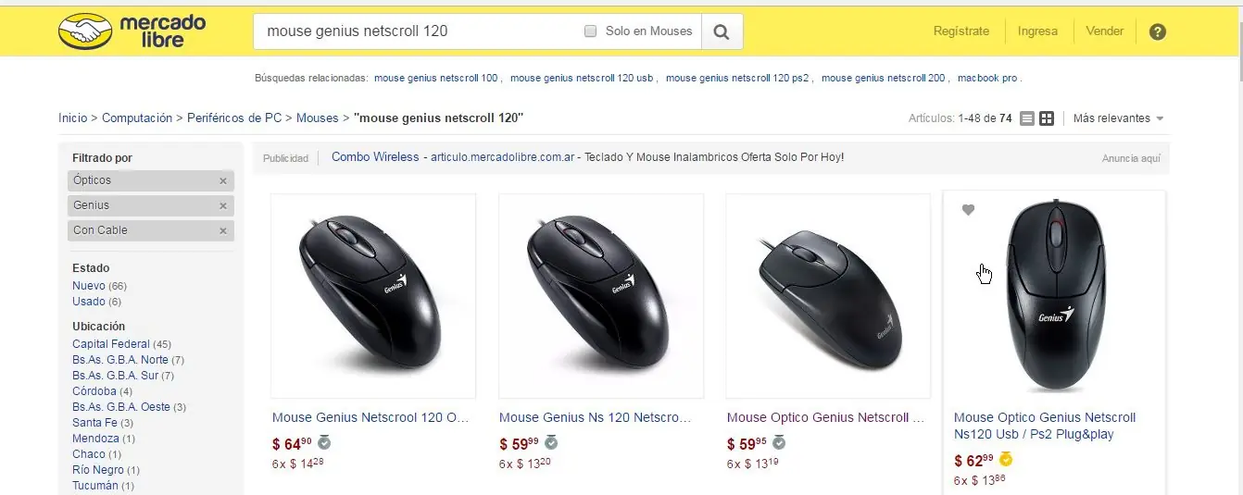Remove the Ópticos filter with X
The width and height of the screenshot is (1243, 495).
223,181
